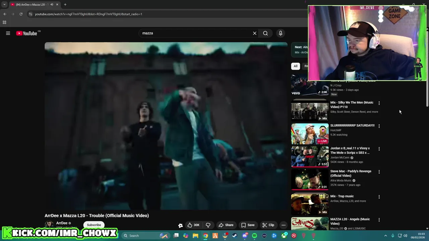The image size is (429, 241).
Task: Open the Trap music mix thumbnail
Action: pyautogui.click(x=310, y=204)
